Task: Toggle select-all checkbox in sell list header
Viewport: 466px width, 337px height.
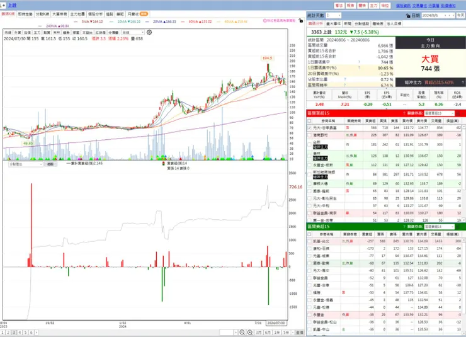Action: (309, 234)
